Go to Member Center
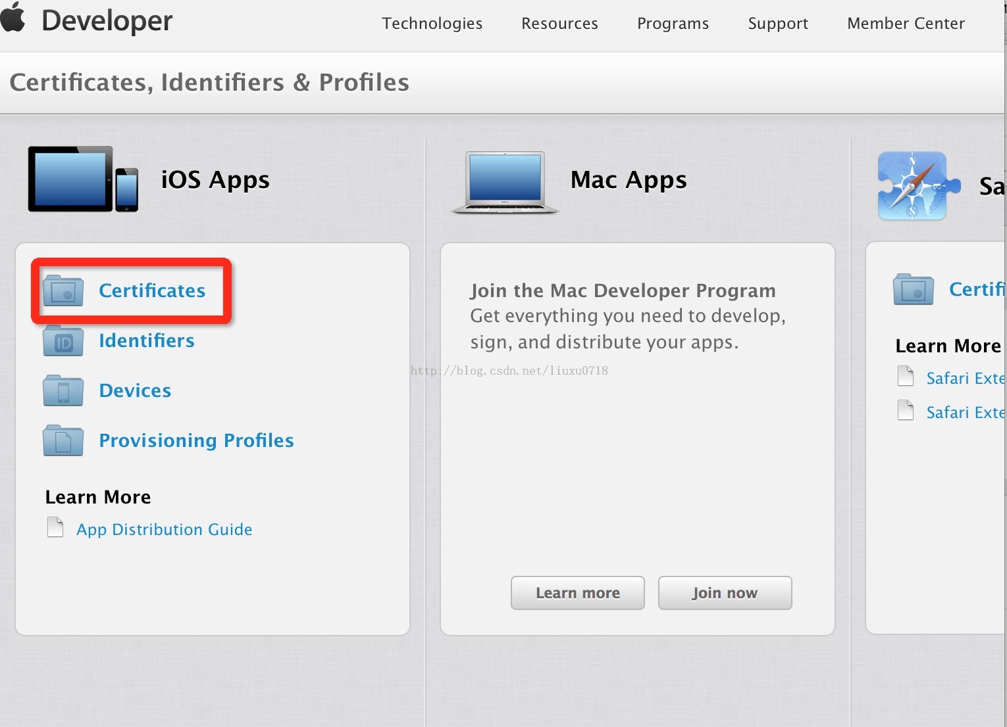This screenshot has height=727, width=1007. click(906, 24)
